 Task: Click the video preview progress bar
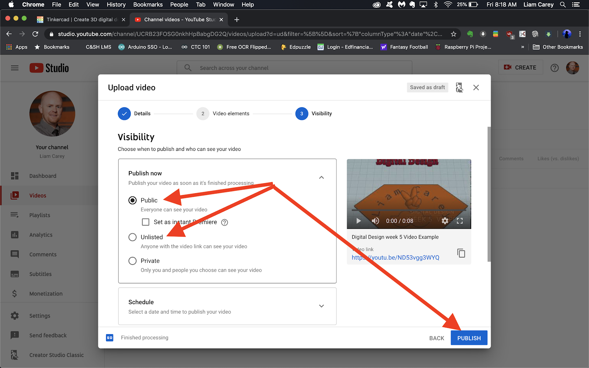coord(409,210)
